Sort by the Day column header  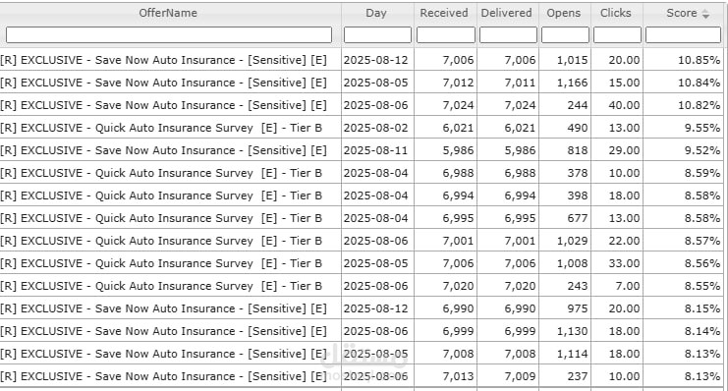point(376,13)
